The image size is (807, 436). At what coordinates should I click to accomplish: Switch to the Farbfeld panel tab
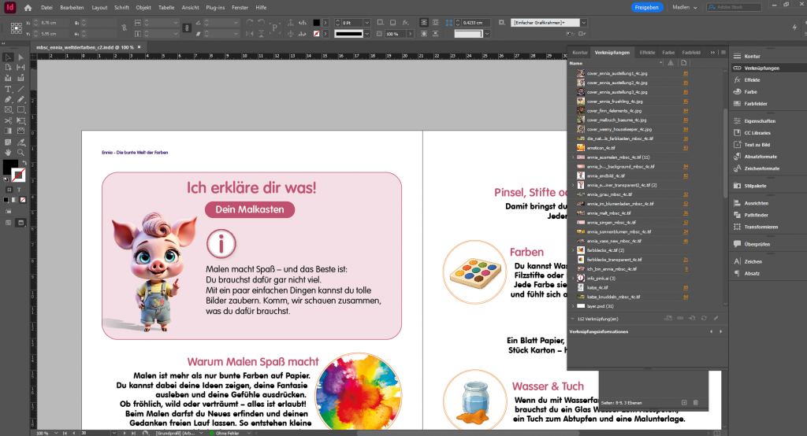point(691,52)
